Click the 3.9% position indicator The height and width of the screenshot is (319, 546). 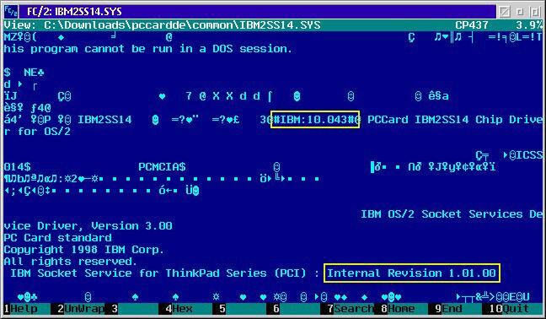(529, 25)
